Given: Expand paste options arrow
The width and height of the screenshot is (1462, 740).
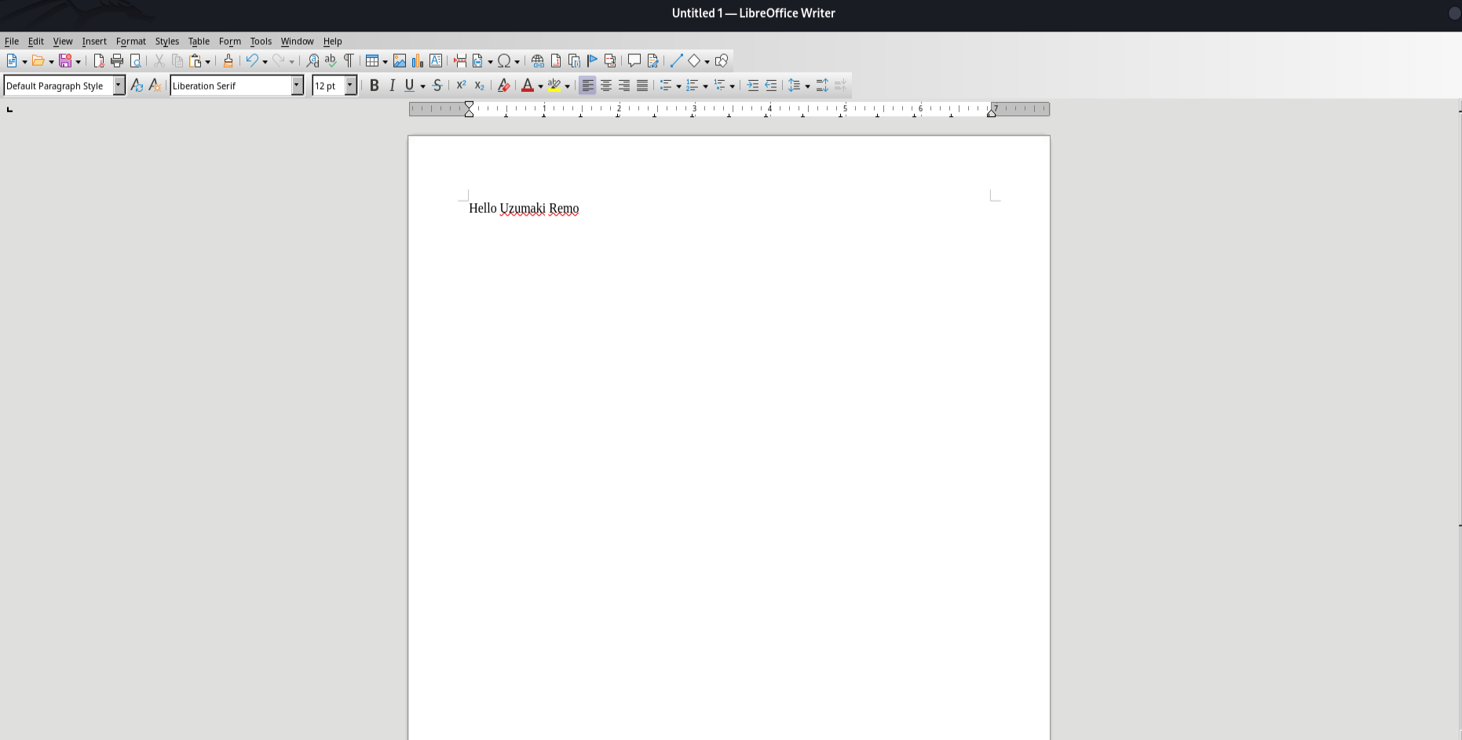Looking at the screenshot, I should tap(208, 61).
